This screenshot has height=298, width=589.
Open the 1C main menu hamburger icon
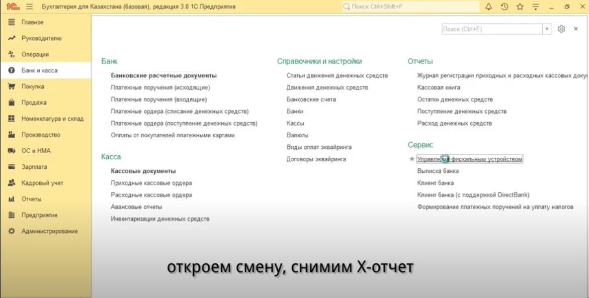pyautogui.click(x=30, y=7)
